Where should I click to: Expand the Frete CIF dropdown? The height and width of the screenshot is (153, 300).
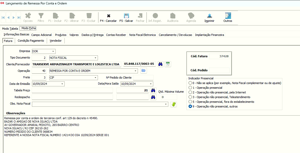pyautogui.click(x=95, y=78)
